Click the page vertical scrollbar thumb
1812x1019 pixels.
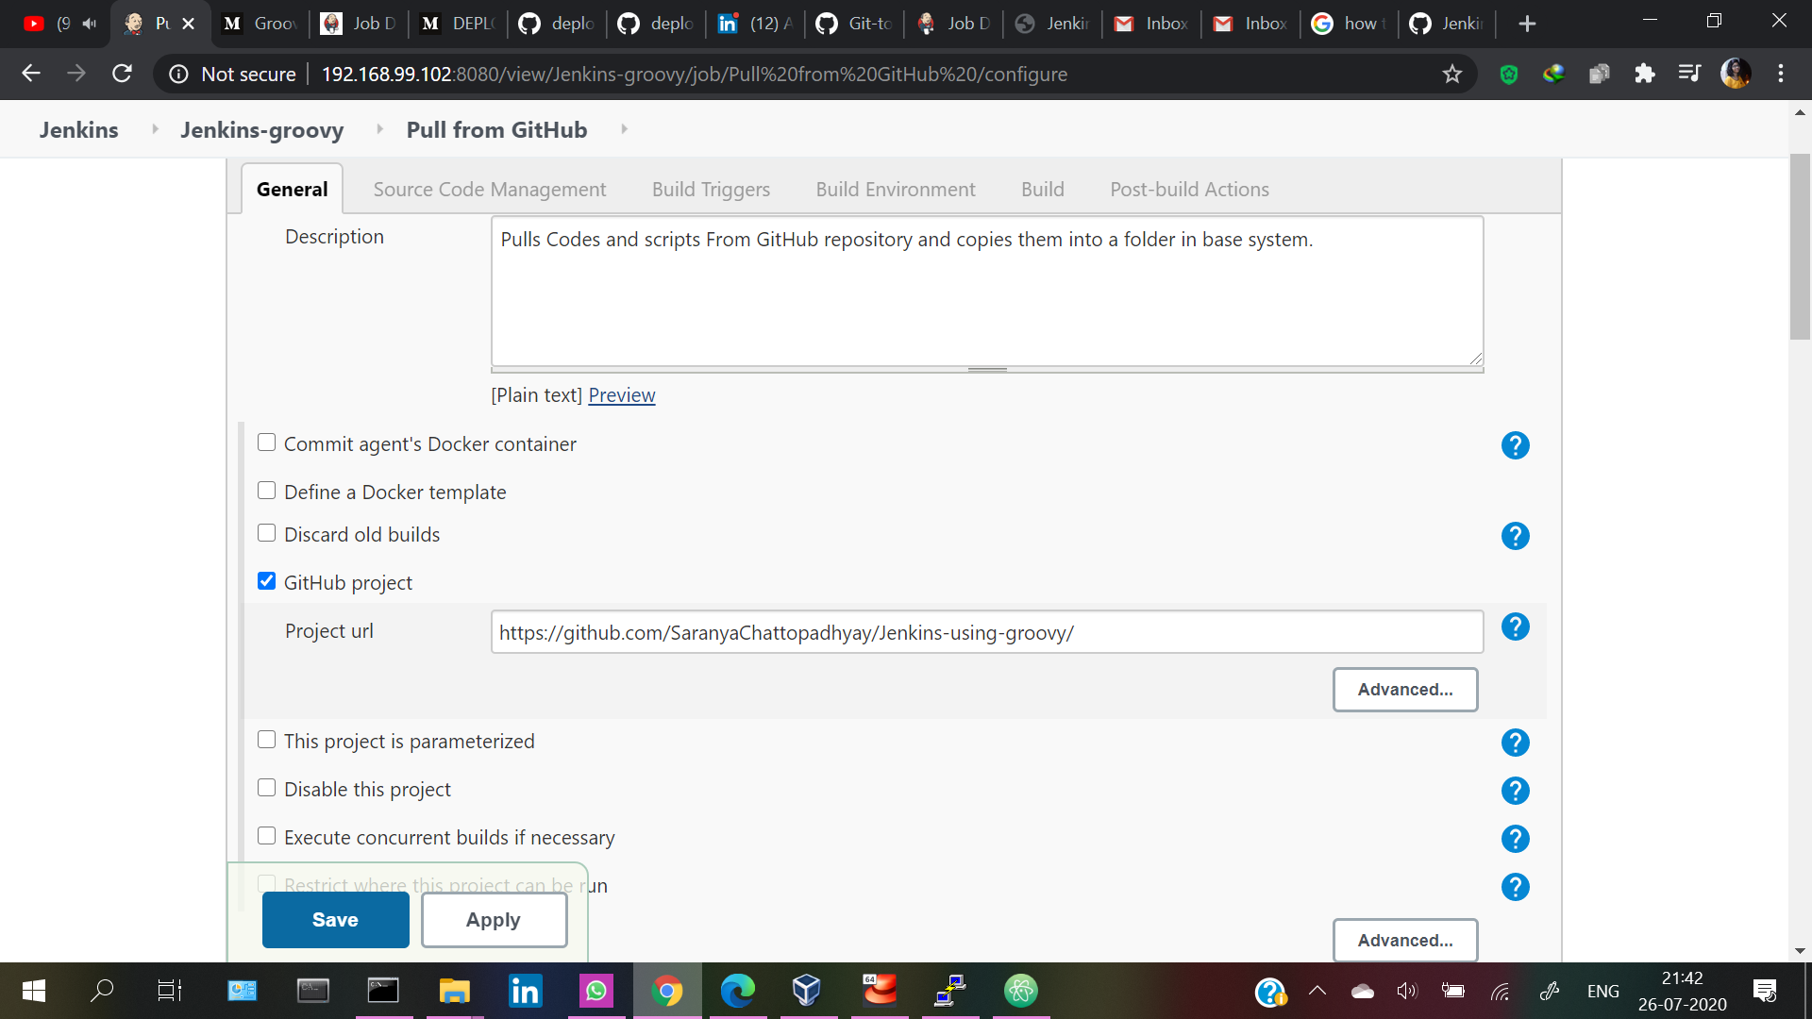click(1799, 245)
